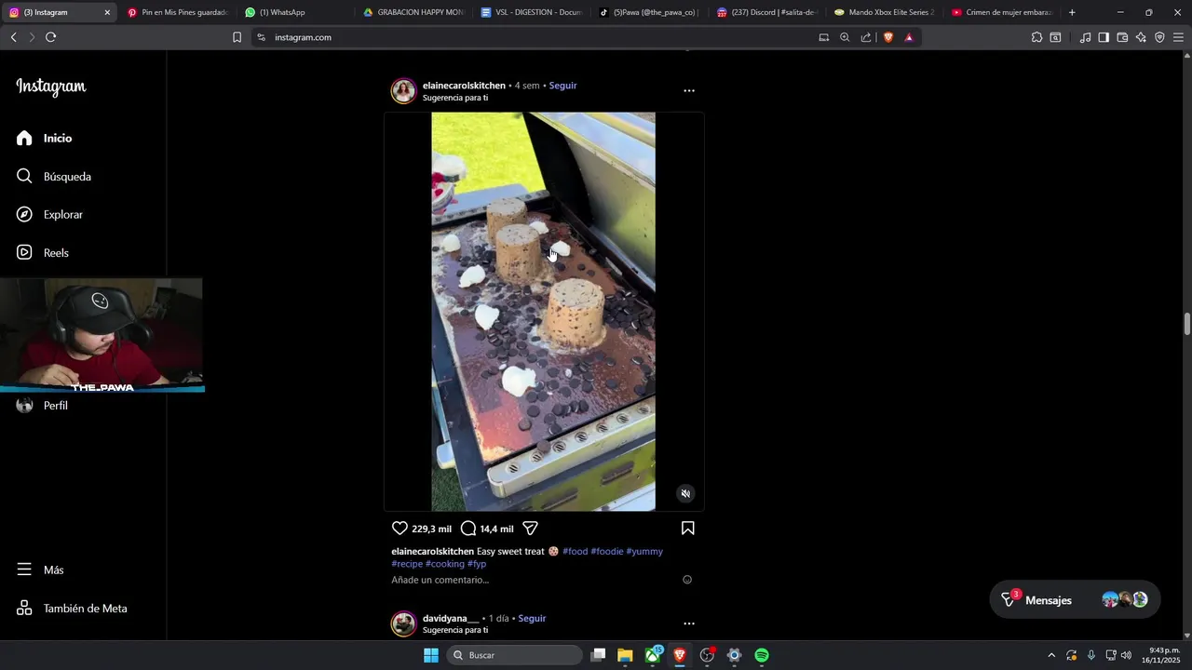The height and width of the screenshot is (670, 1192).
Task: Toggle the browser sidebar panel
Action: [x=1104, y=37]
